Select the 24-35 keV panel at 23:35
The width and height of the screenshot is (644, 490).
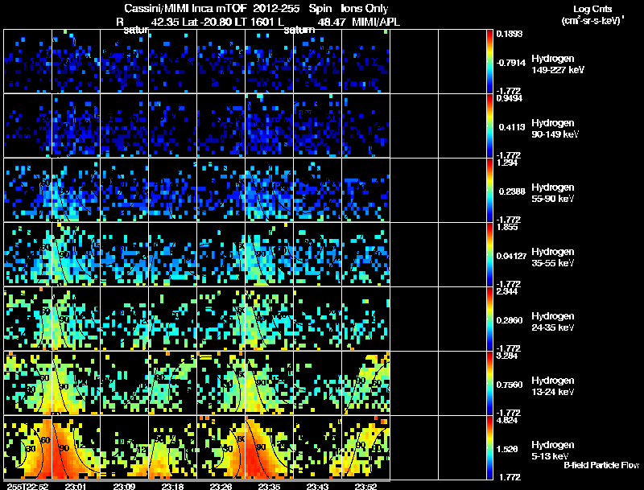click(x=269, y=319)
